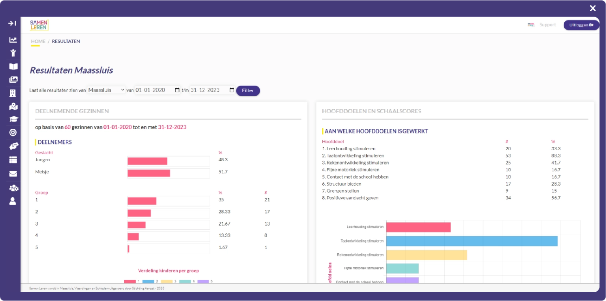Open the graduation cap icon
Viewport: 606px width, 301px height.
click(x=13, y=119)
